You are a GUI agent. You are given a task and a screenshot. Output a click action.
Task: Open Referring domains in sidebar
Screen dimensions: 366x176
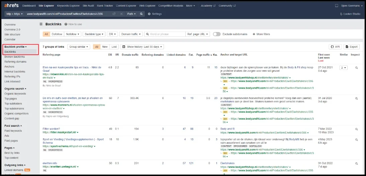click(15, 62)
